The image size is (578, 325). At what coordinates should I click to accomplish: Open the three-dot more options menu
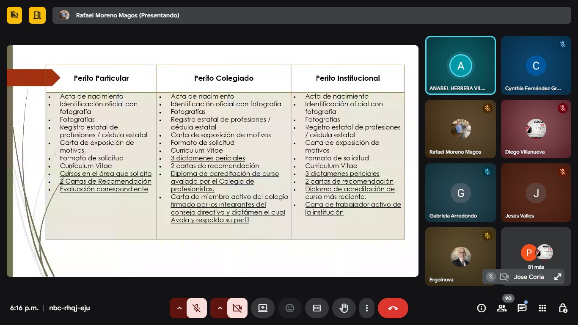click(x=367, y=308)
